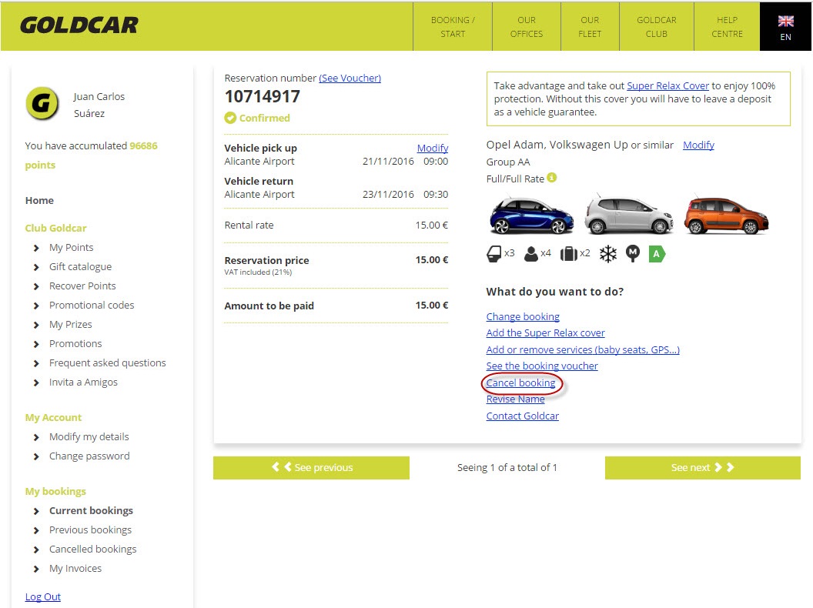Click the orange car image

[x=726, y=215]
